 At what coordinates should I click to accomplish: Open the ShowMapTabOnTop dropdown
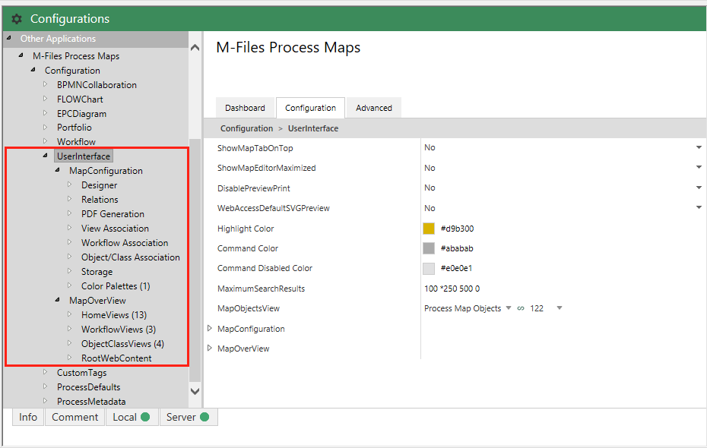click(x=698, y=147)
